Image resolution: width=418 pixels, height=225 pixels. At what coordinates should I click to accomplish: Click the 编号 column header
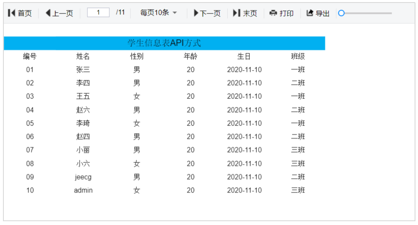click(30, 56)
